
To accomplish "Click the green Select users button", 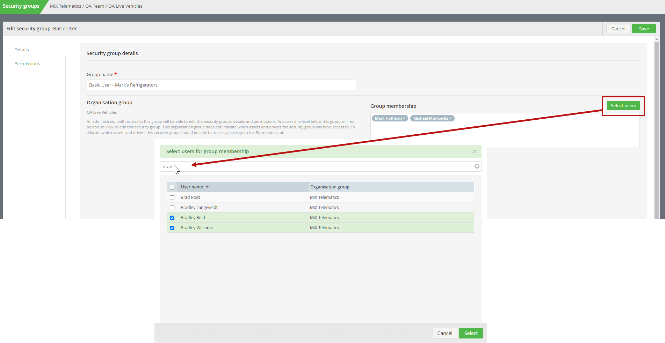I will [623, 106].
